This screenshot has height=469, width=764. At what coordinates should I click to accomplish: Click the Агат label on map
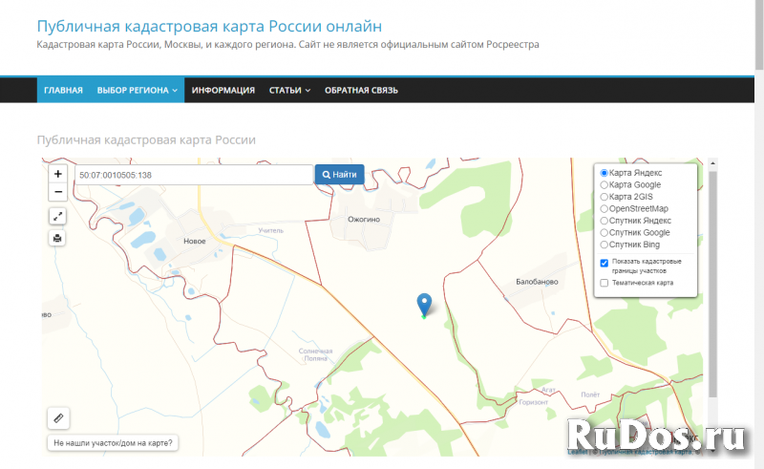pyautogui.click(x=548, y=390)
